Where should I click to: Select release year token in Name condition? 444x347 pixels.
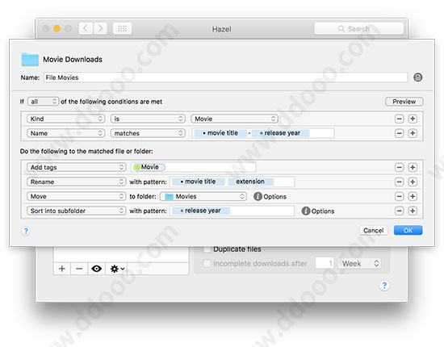[280, 133]
